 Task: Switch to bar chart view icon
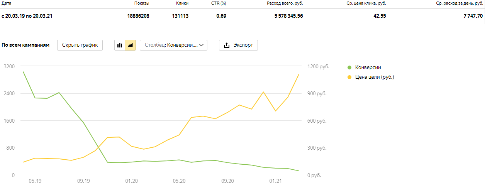pos(120,45)
